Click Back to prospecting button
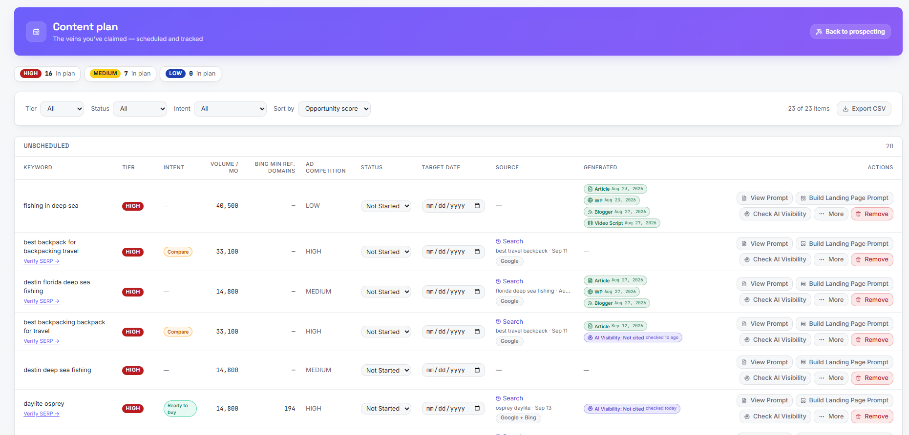Viewport: 909px width, 435px height. [x=850, y=32]
